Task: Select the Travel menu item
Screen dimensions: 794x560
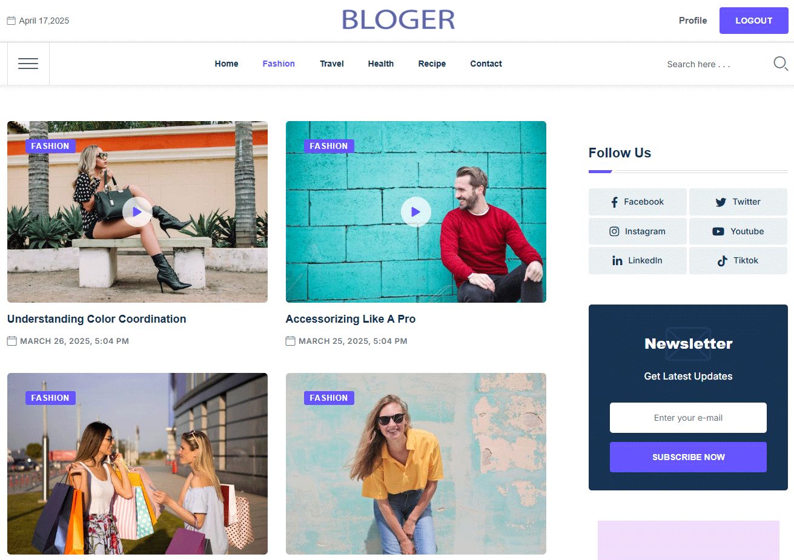Action: coord(332,64)
